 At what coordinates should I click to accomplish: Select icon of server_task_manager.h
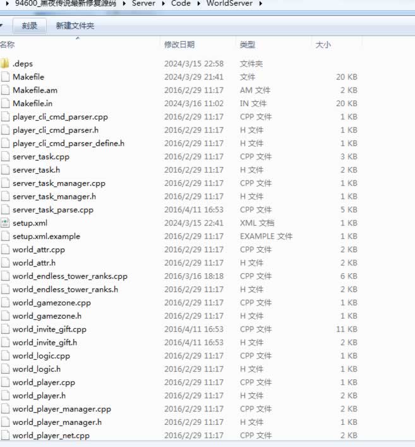point(5,197)
